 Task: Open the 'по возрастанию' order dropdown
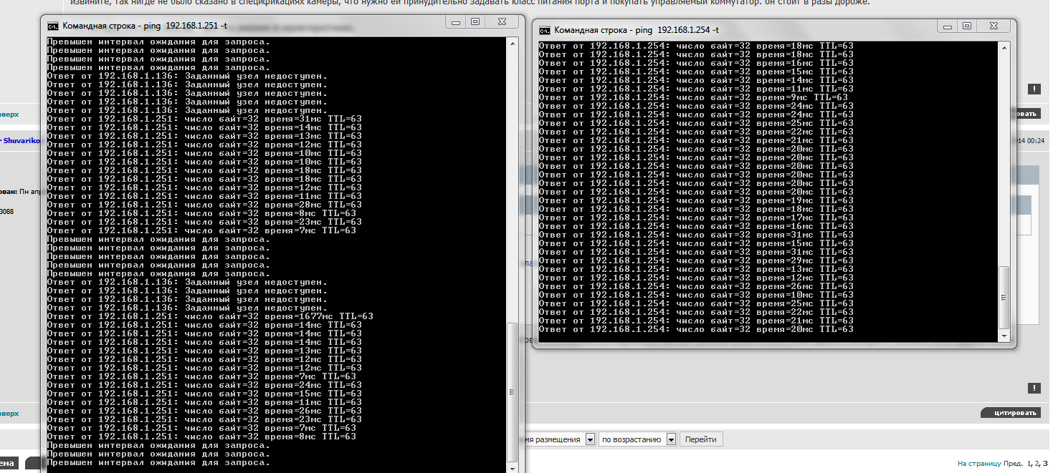(671, 439)
